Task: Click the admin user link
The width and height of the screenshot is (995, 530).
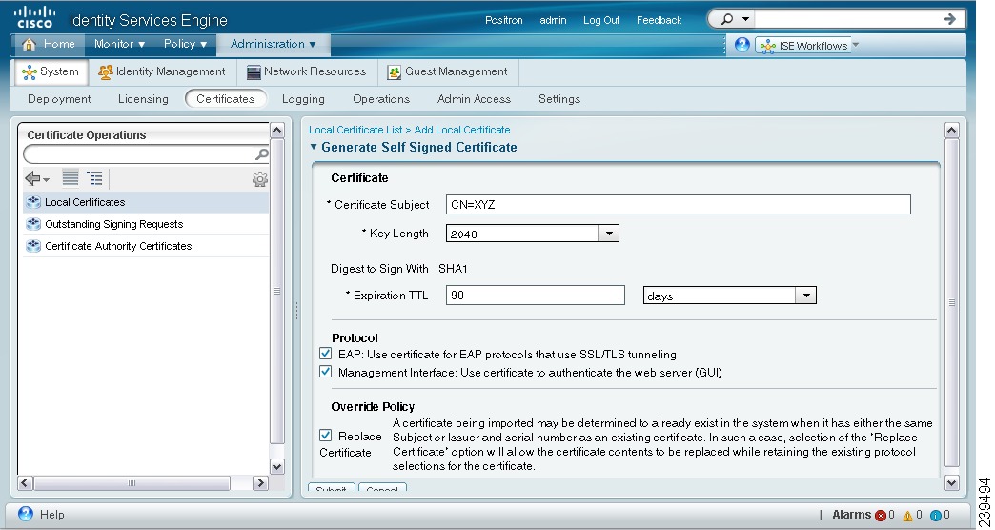Action: click(553, 20)
